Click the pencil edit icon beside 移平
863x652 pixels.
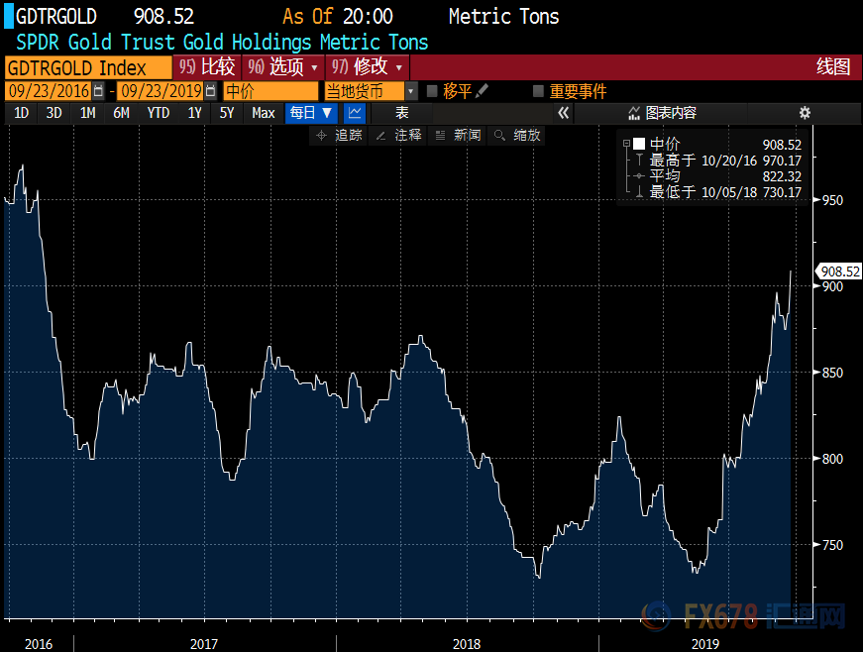pos(482,91)
